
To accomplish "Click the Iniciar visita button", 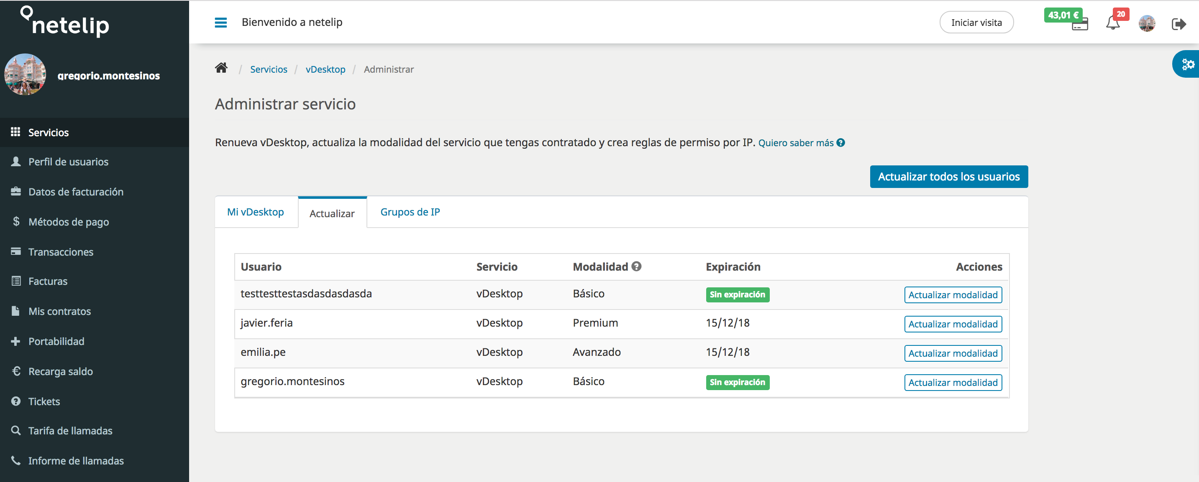I will point(976,22).
